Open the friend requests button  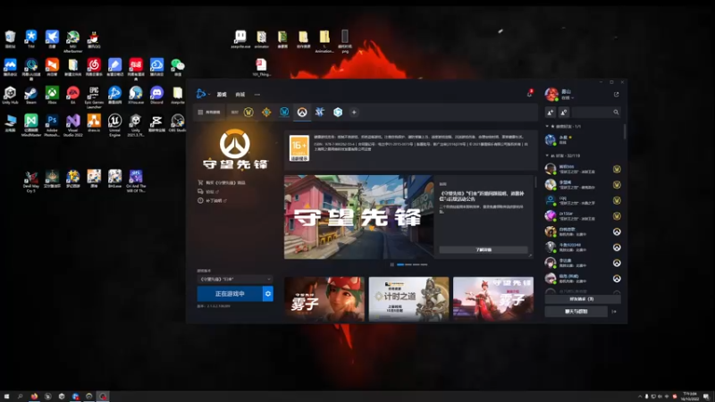583,299
